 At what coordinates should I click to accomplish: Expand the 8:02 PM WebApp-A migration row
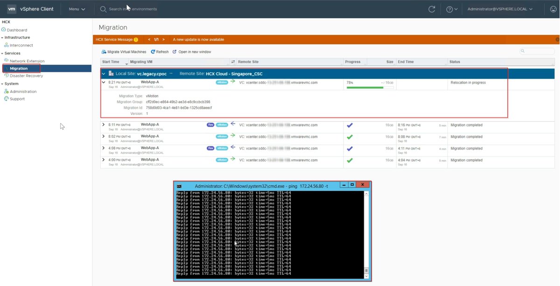coord(104,136)
